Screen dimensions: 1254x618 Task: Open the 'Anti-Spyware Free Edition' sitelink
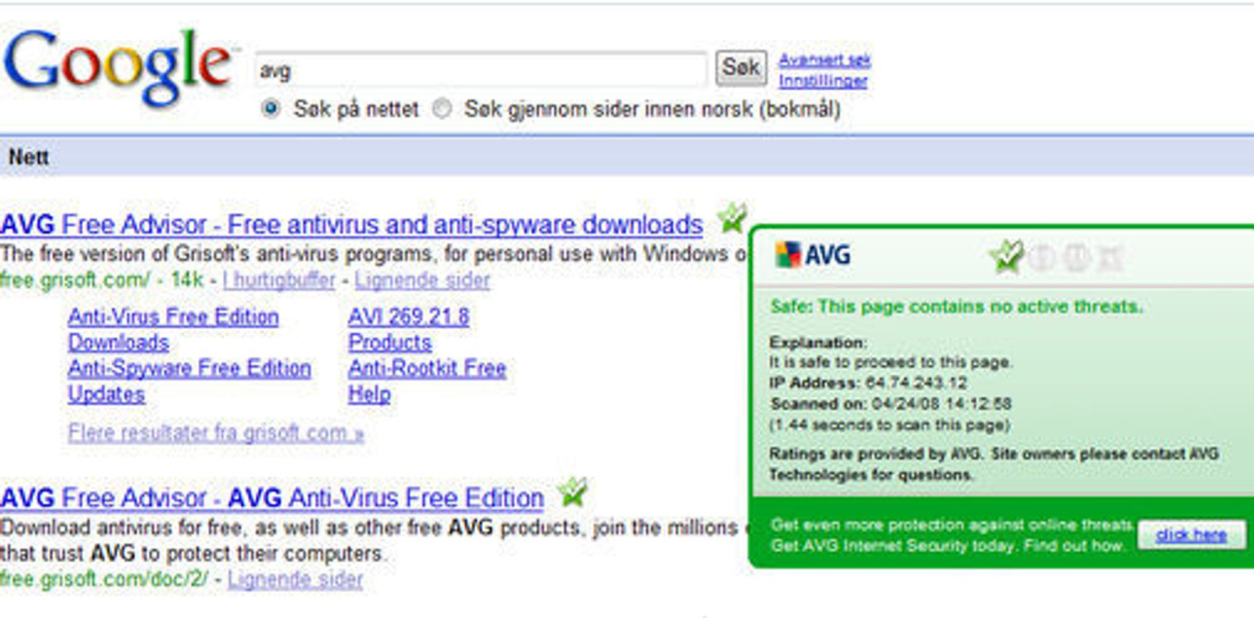[x=189, y=368]
